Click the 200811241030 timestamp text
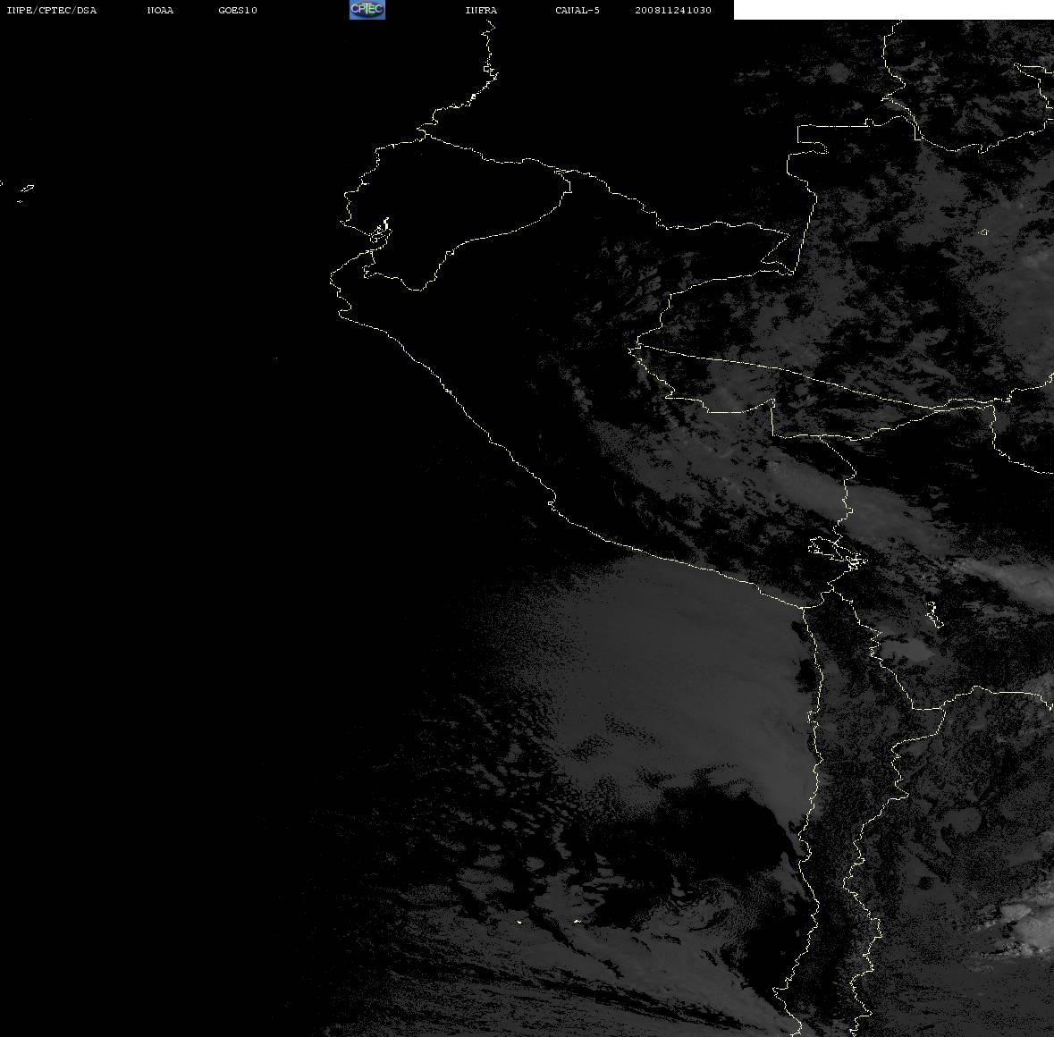 pyautogui.click(x=673, y=10)
